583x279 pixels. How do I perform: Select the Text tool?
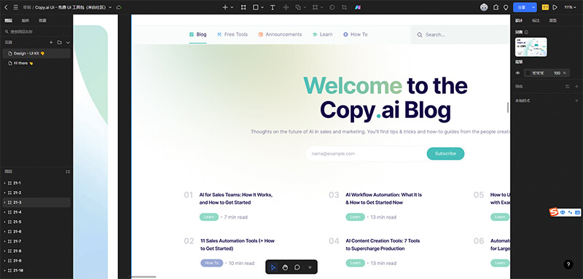[273, 7]
